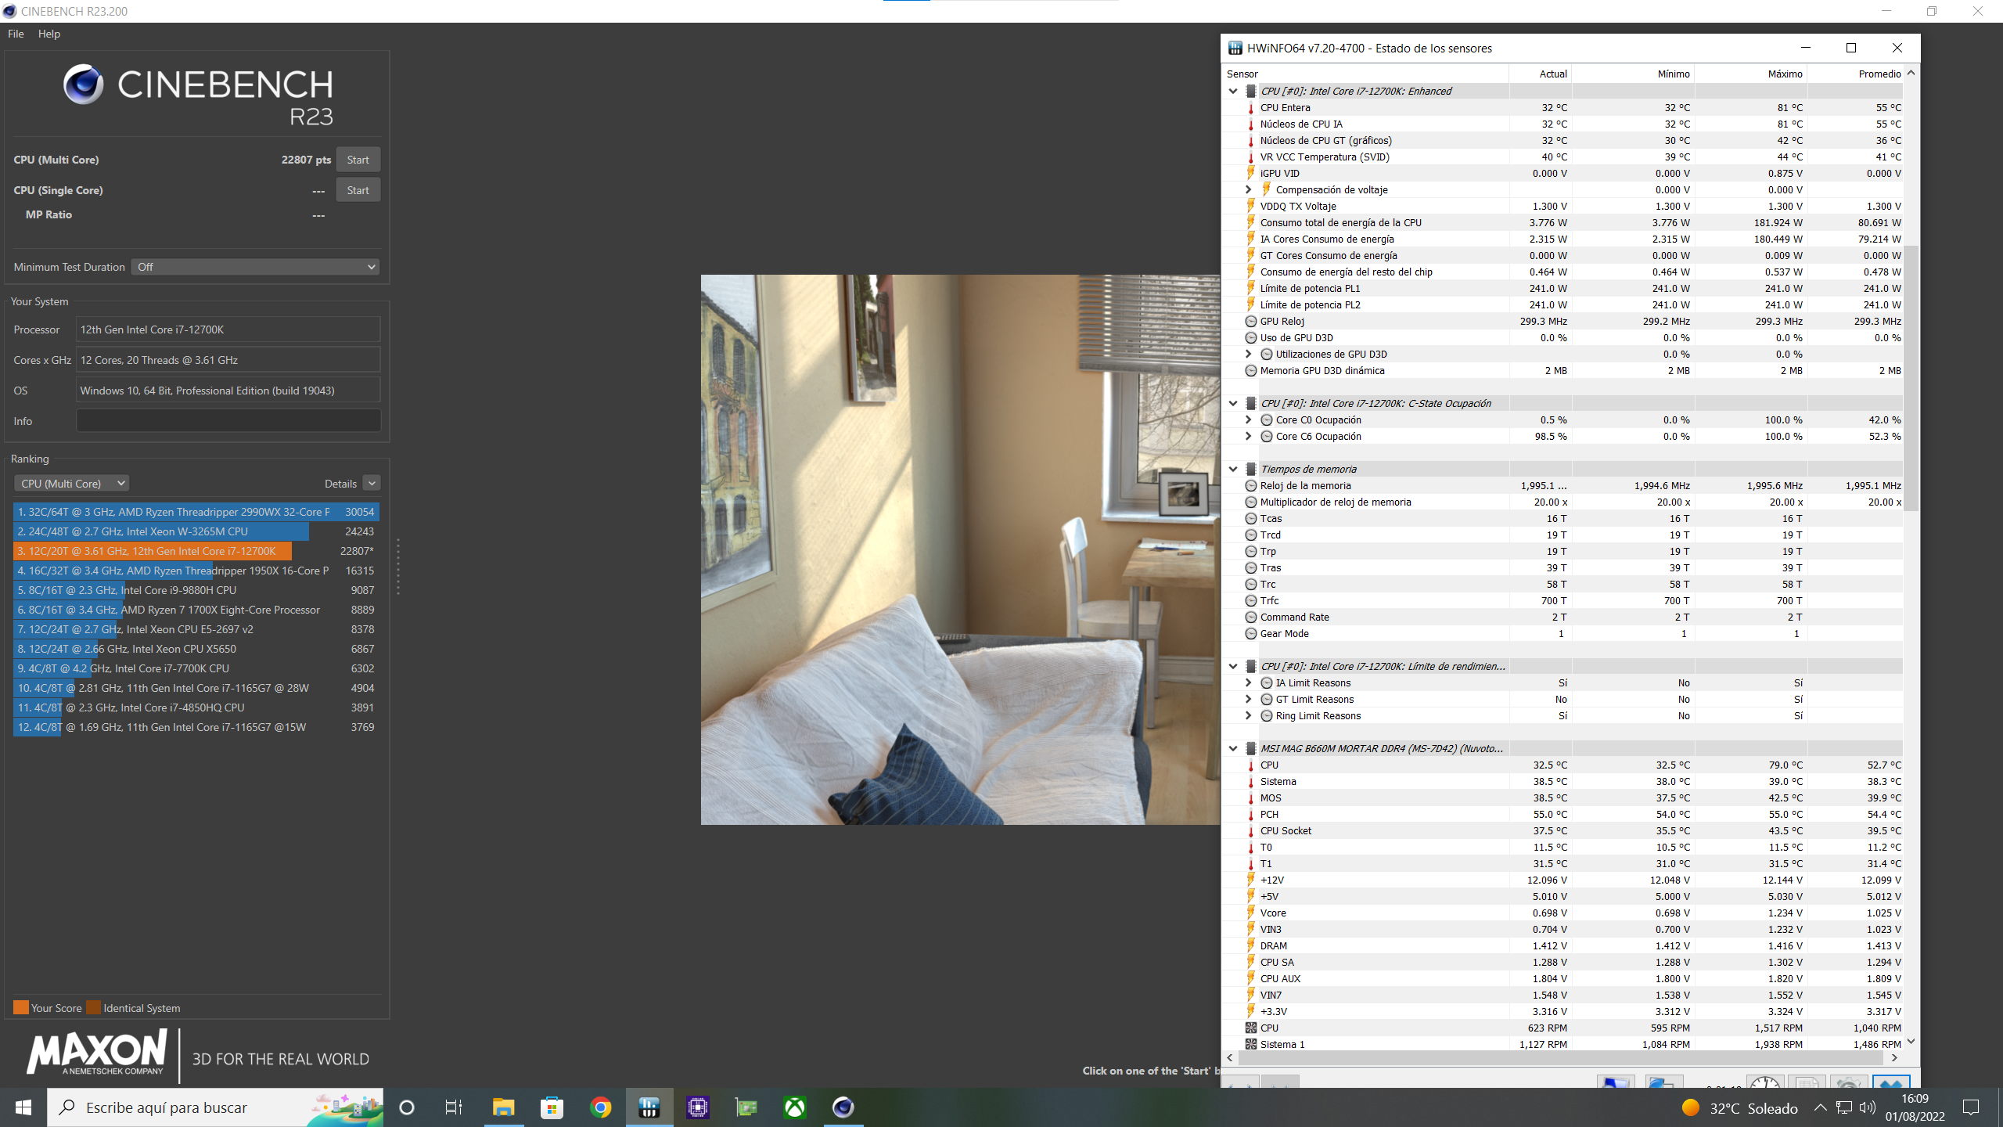Open the Windows notification center
Viewport: 2003px width, 1127px height.
coord(1971,1107)
